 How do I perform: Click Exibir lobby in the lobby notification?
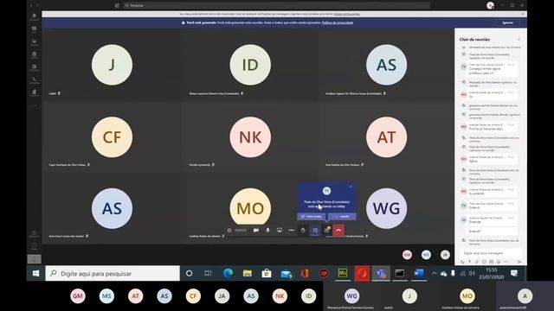tap(312, 217)
